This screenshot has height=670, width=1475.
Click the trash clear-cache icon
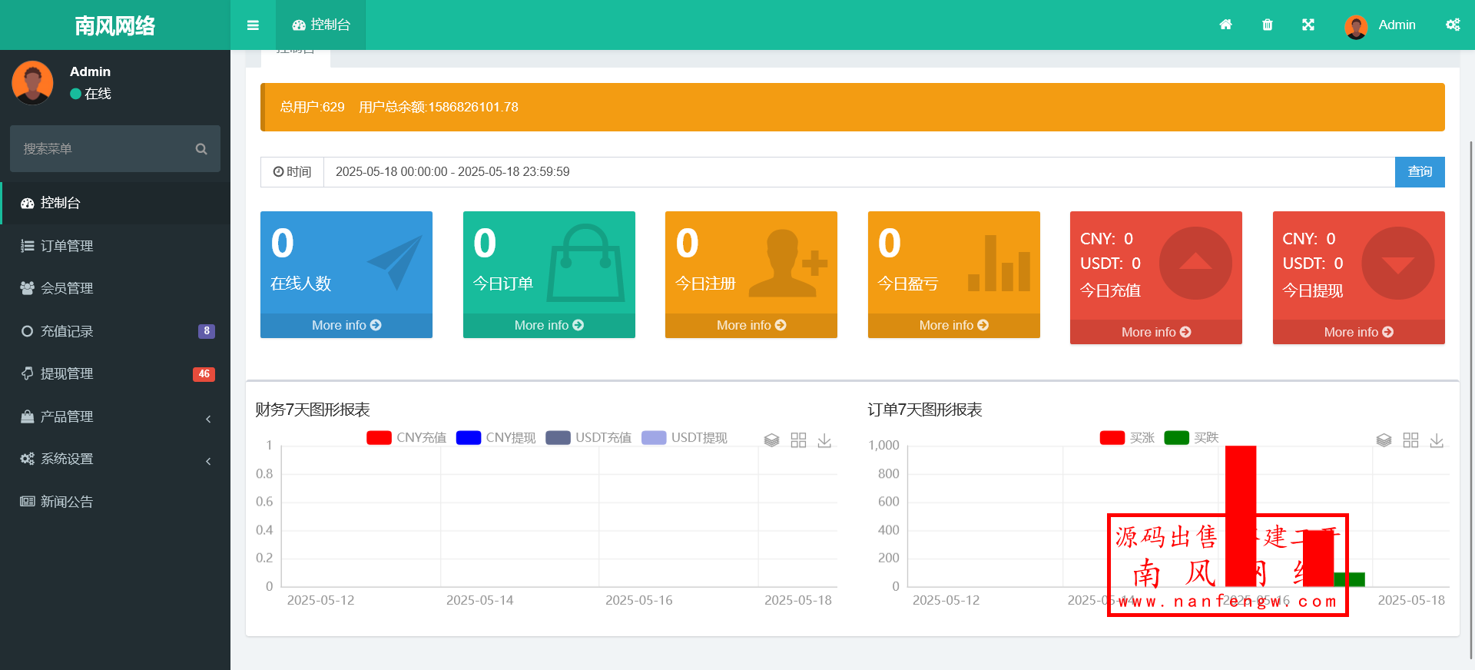(1268, 25)
